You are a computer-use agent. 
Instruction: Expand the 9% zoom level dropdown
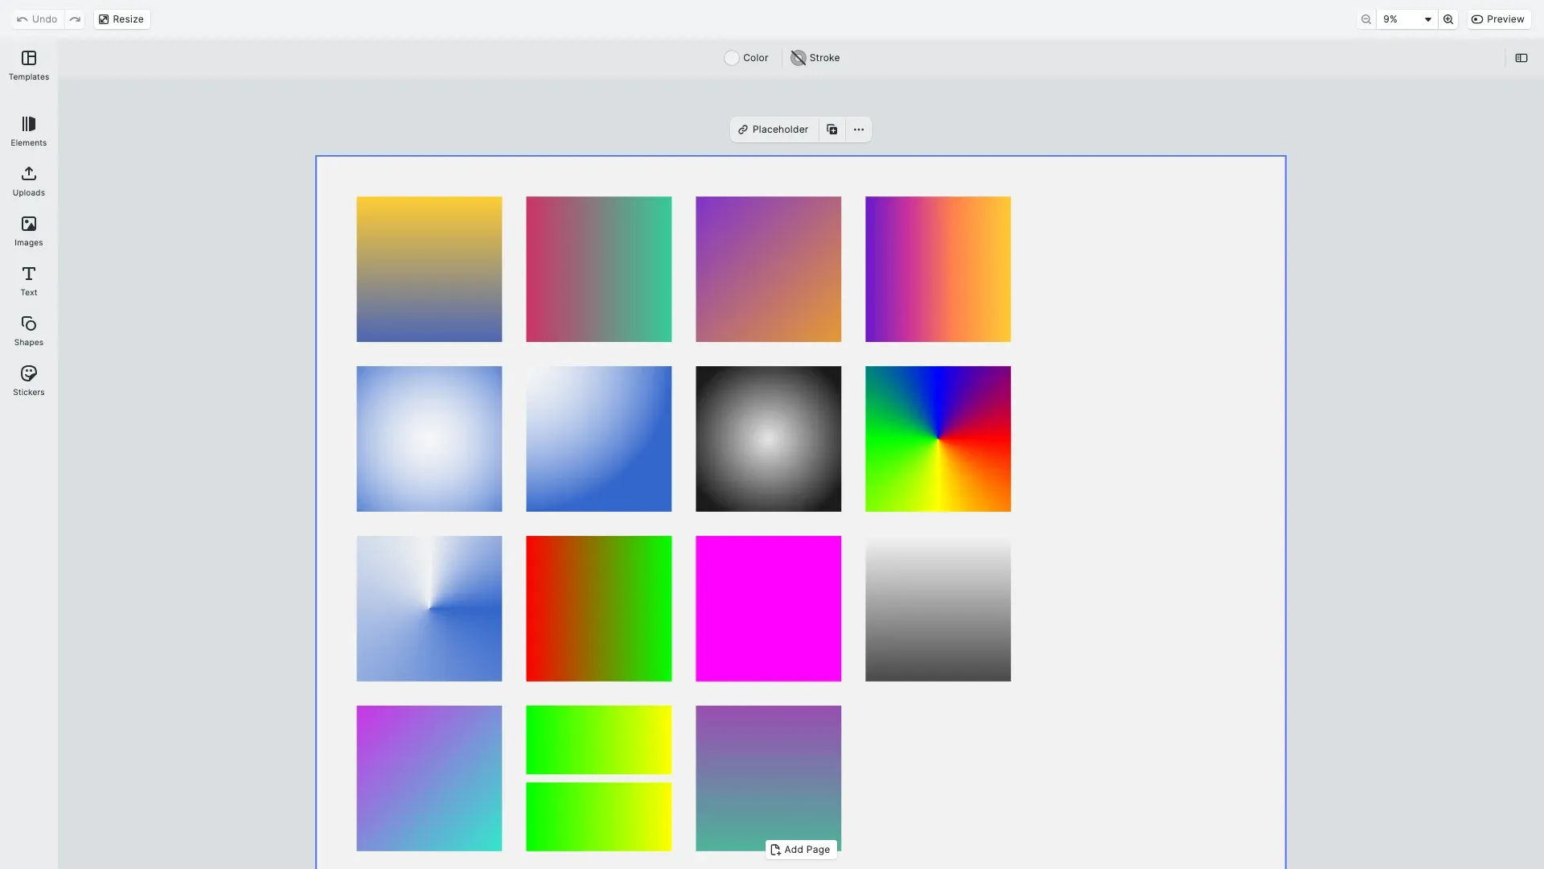pyautogui.click(x=1406, y=19)
